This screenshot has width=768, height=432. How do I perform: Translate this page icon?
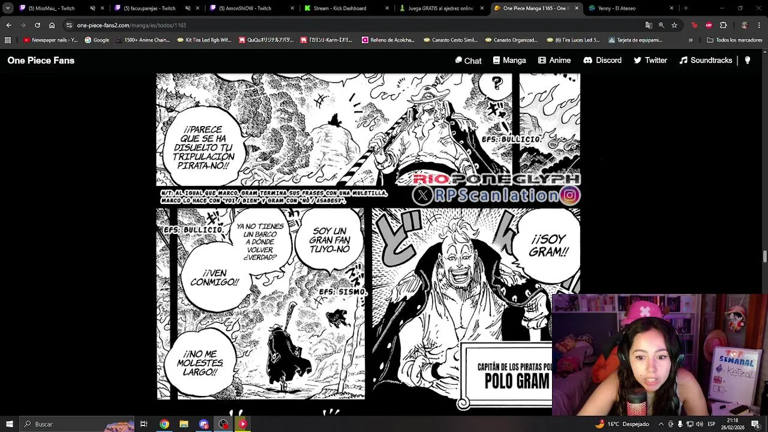click(x=649, y=25)
